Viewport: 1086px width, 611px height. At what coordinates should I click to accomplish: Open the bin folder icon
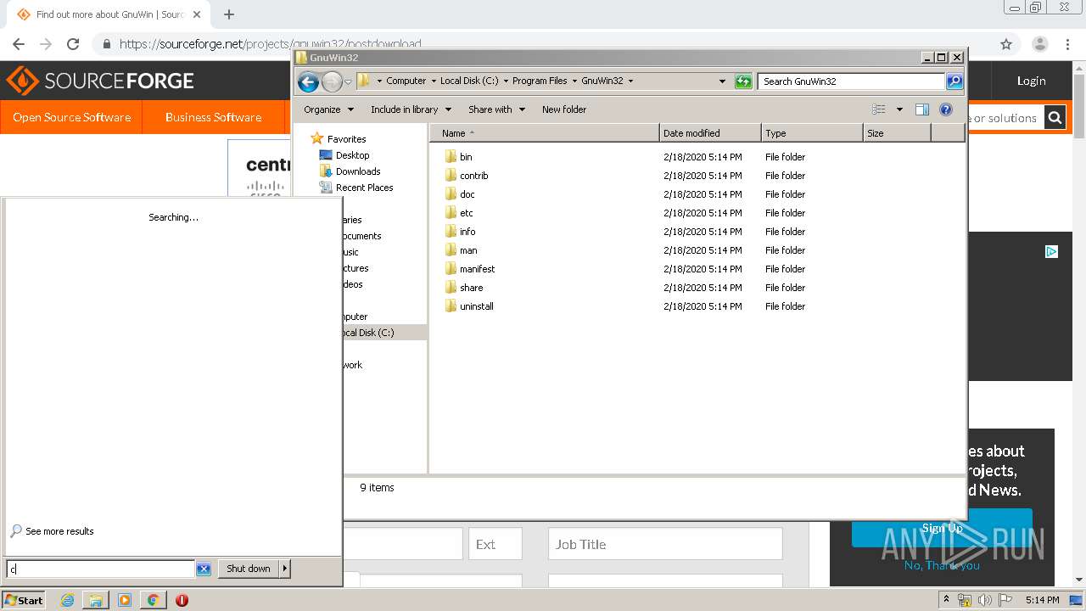[451, 157]
